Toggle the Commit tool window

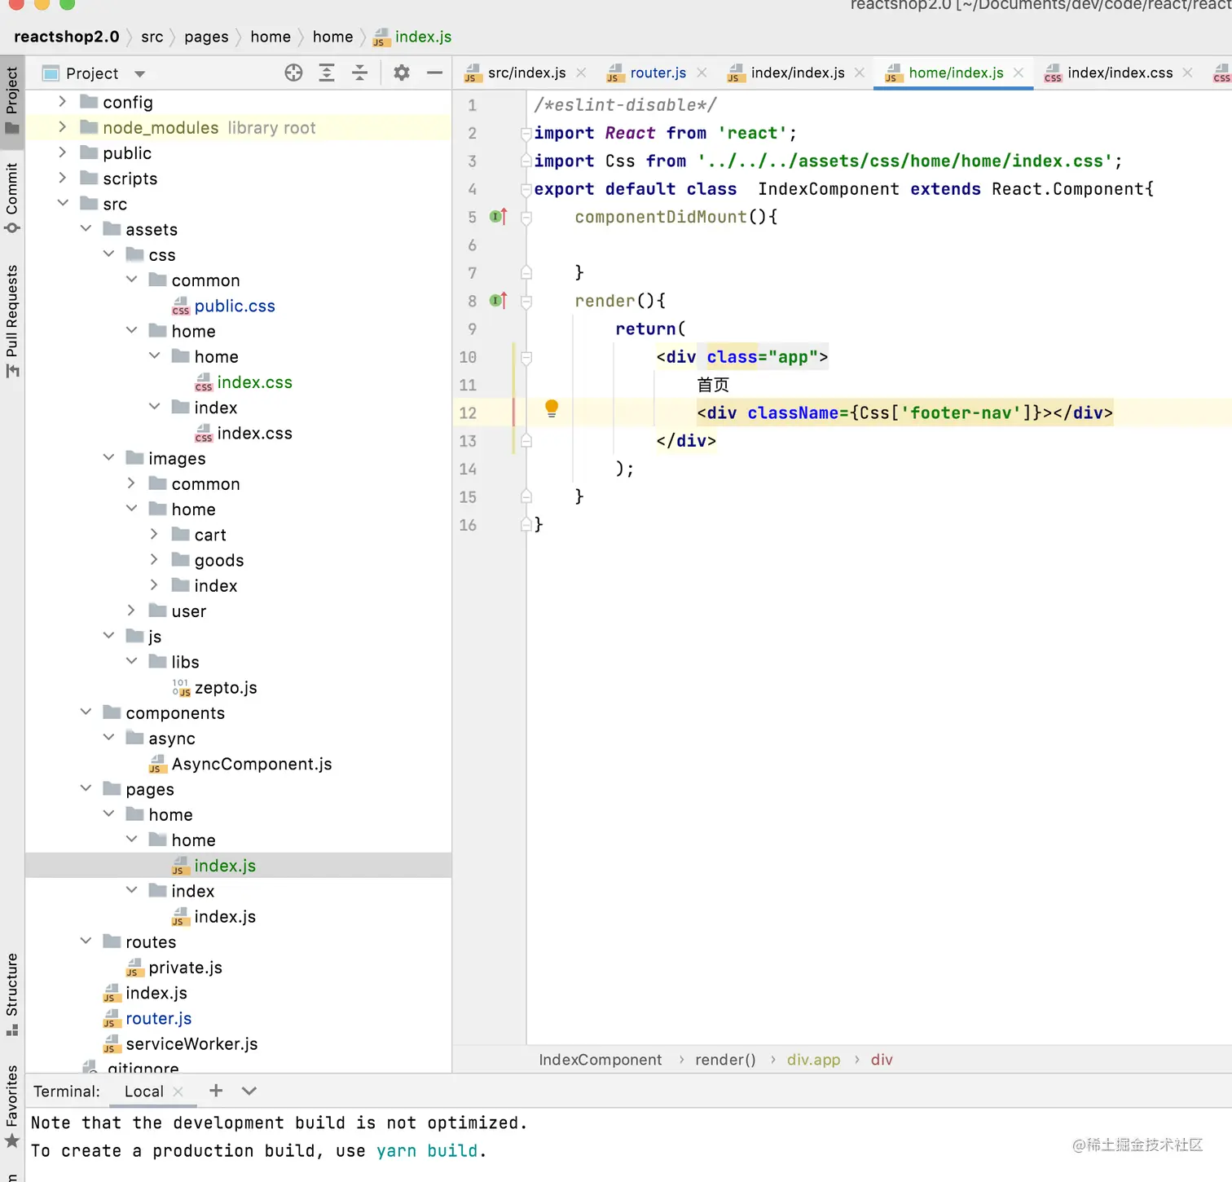[x=12, y=196]
